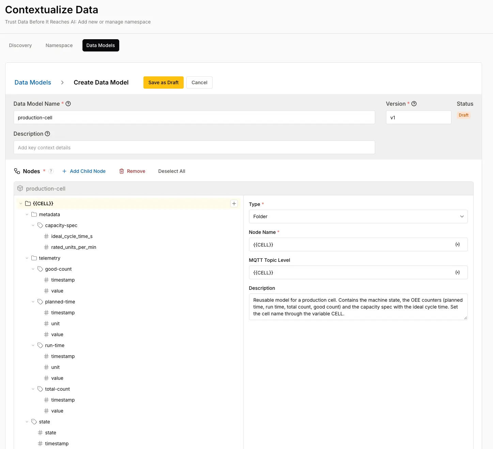Click the trash icon next to Remove

[122, 171]
